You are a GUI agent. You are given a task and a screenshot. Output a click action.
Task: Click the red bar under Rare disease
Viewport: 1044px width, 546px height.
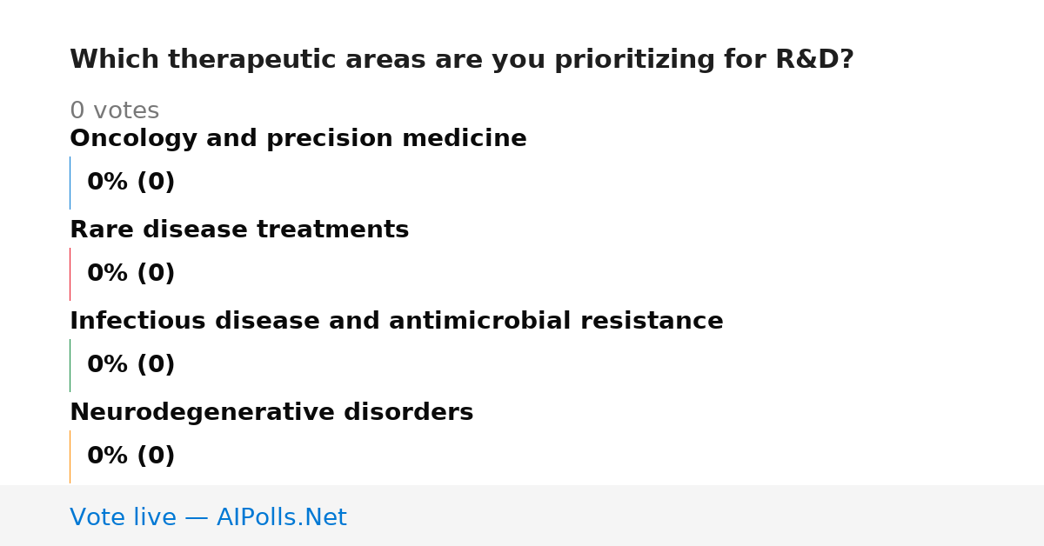coord(70,274)
